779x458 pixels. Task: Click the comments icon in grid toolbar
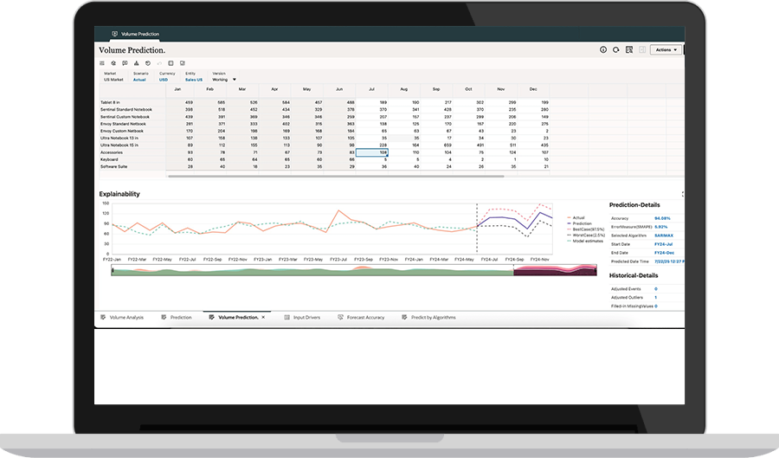point(125,63)
